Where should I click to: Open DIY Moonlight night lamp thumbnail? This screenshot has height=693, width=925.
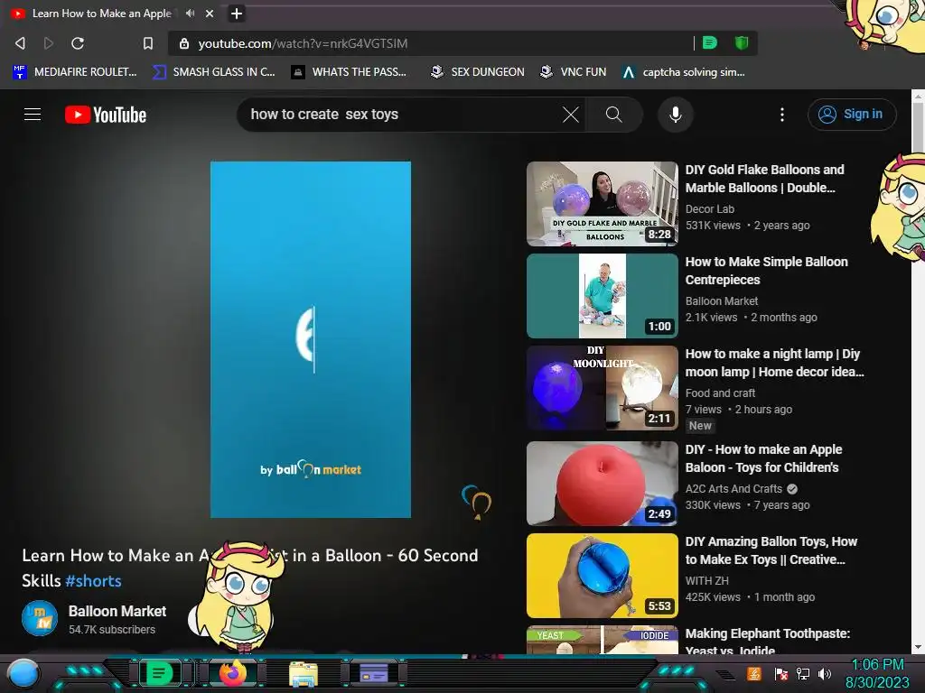pos(602,388)
